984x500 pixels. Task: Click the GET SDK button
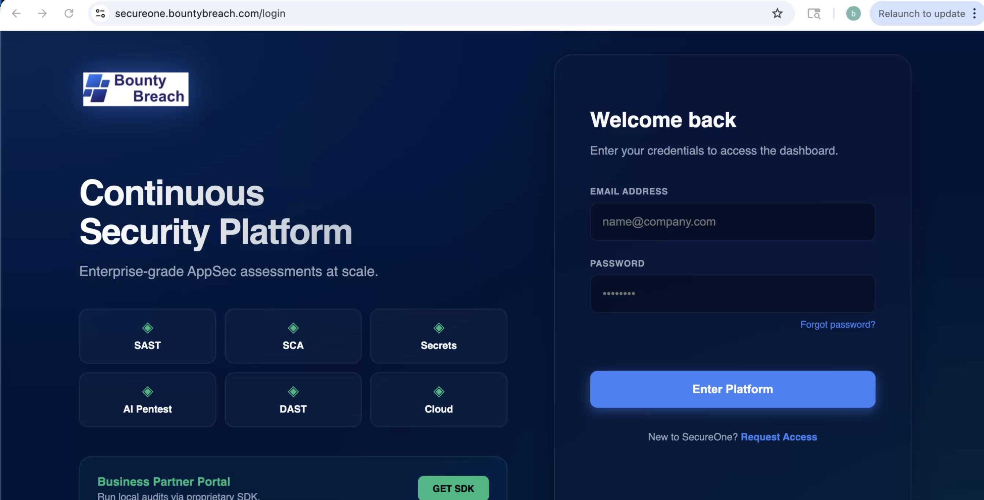tap(453, 488)
